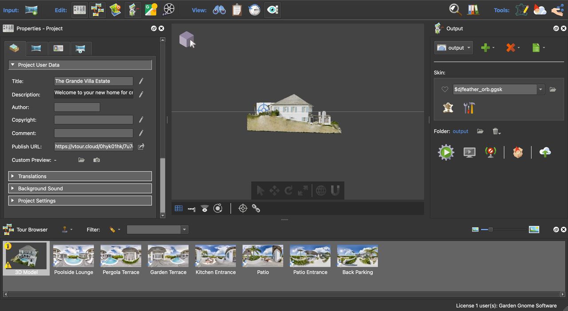The width and height of the screenshot is (568, 311).
Task: Click the package box output button
Action: coord(518,152)
